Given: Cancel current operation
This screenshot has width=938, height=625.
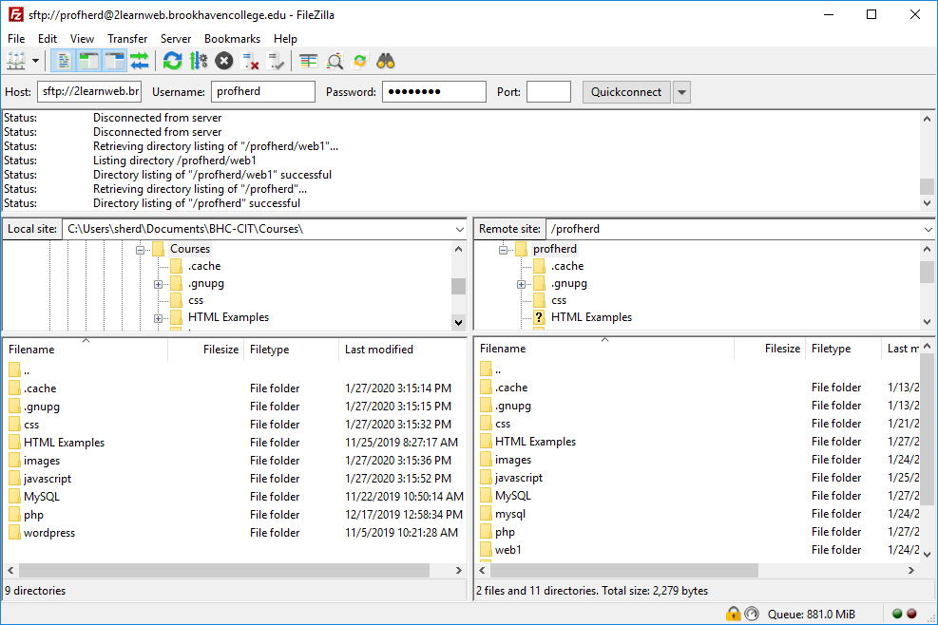Looking at the screenshot, I should tap(223, 61).
